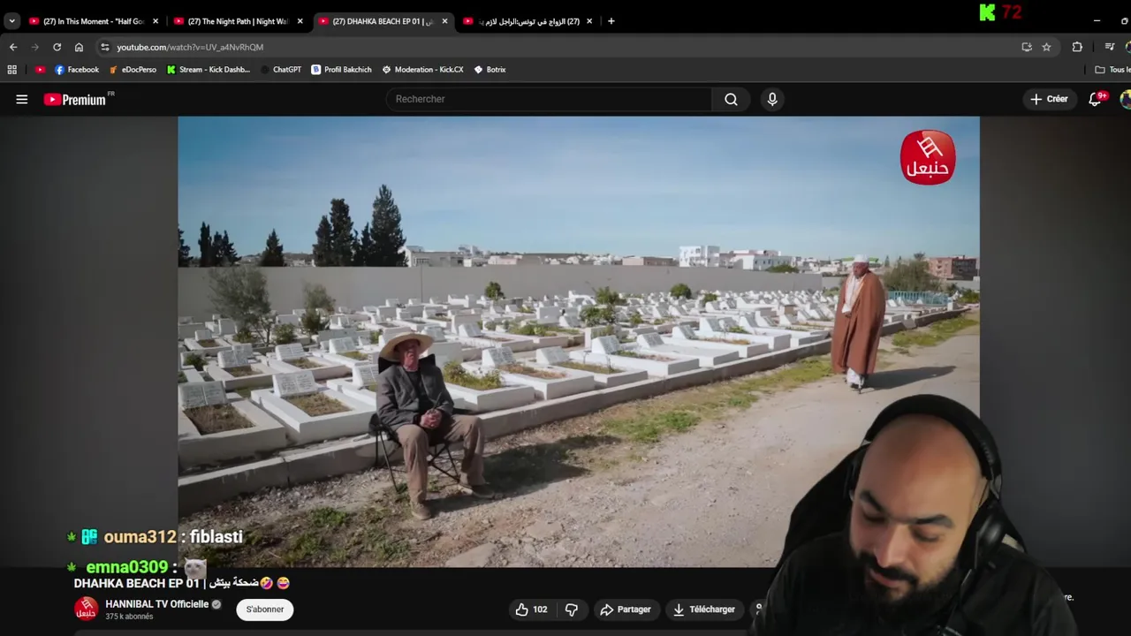The image size is (1131, 636).
Task: Click the youtube.com address bar URL
Action: click(190, 47)
